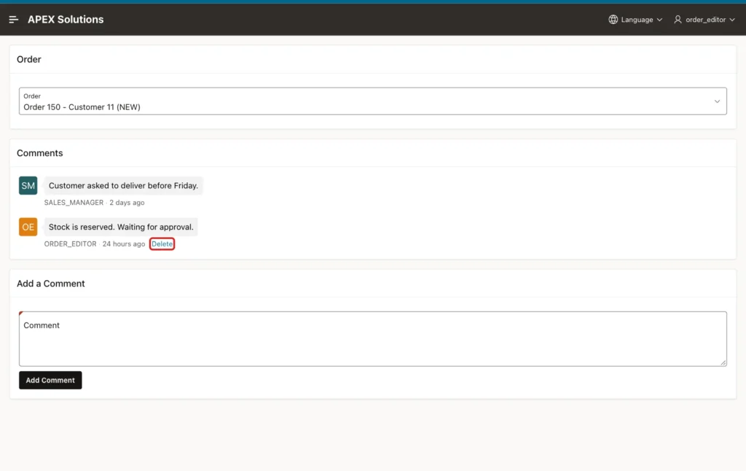Click the OE avatar badge
The height and width of the screenshot is (471, 746).
tap(28, 227)
